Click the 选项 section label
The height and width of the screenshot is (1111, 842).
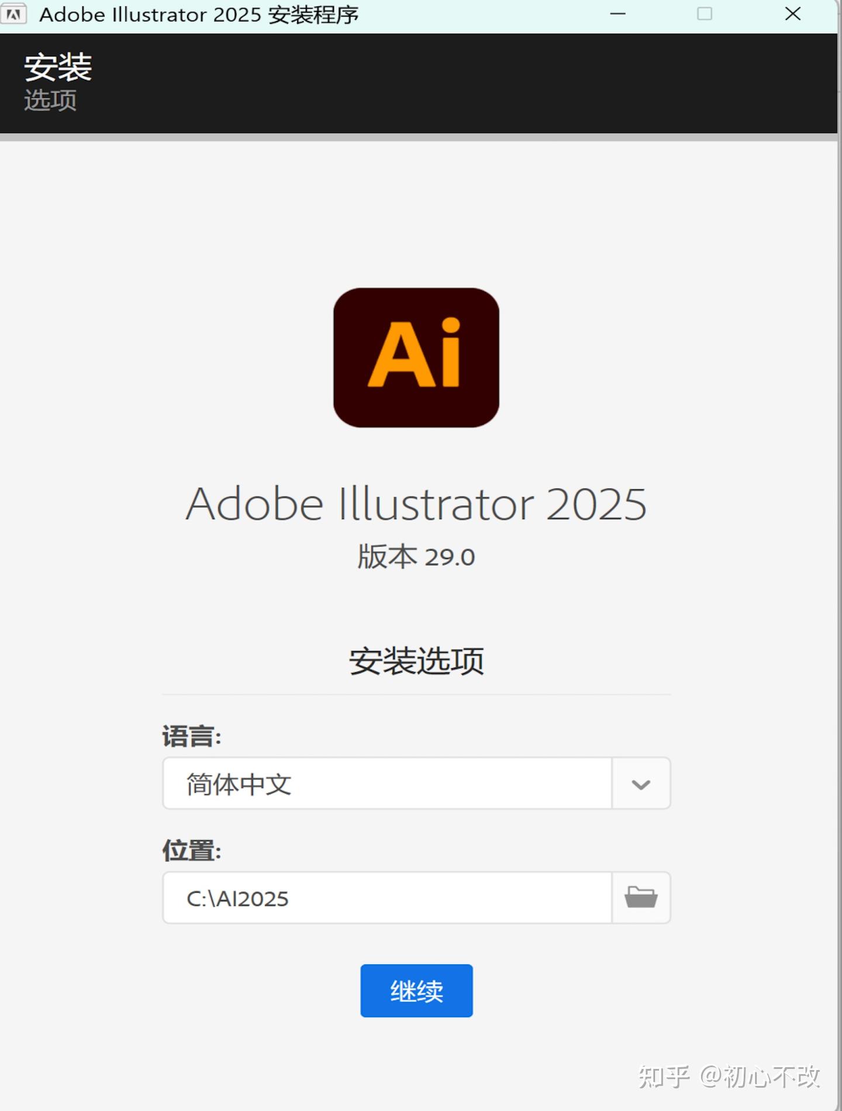coord(50,99)
